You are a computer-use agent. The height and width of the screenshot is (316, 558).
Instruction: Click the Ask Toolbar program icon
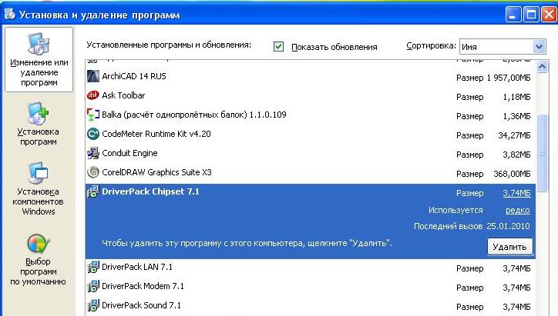pos(93,95)
